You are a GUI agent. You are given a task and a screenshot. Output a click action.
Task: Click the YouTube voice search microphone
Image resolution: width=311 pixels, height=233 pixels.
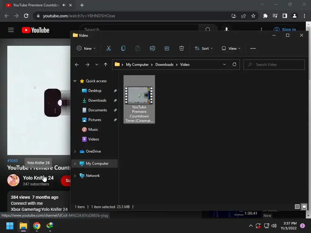(226, 29)
